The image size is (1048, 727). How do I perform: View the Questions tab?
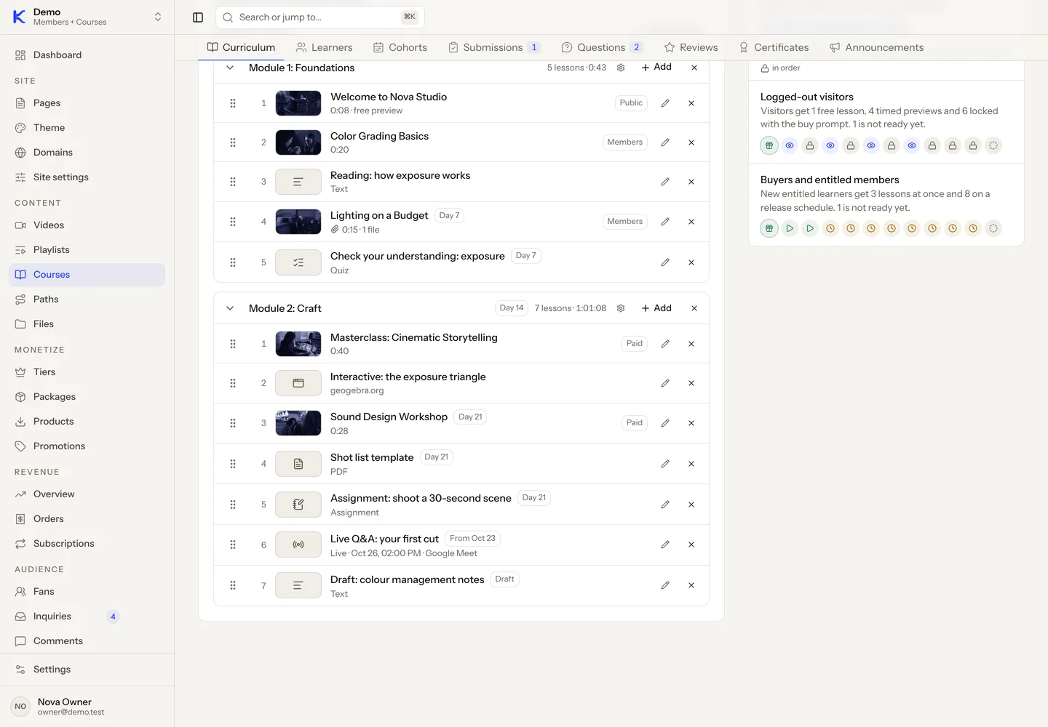pyautogui.click(x=602, y=47)
